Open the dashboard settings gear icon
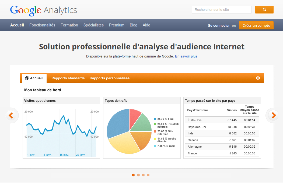 click(258, 78)
